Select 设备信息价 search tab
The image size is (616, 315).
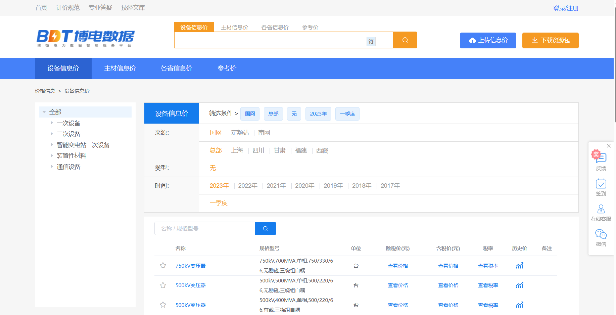pyautogui.click(x=194, y=27)
